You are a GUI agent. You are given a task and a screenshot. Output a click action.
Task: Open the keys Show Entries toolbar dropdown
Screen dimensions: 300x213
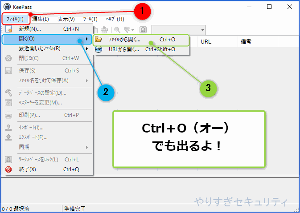point(129,30)
